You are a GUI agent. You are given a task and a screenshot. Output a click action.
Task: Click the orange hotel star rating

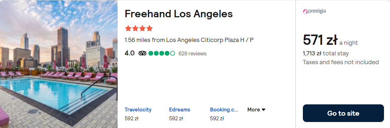point(139,28)
